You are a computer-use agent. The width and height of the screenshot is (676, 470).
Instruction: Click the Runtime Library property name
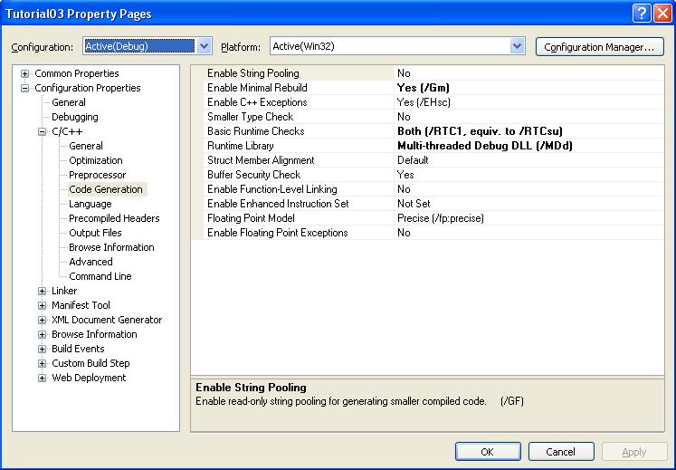(x=241, y=146)
